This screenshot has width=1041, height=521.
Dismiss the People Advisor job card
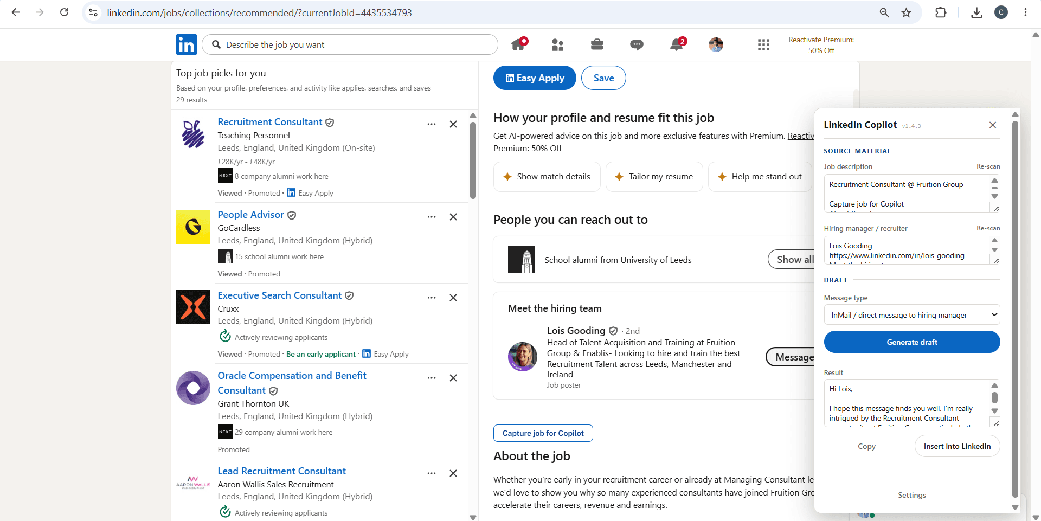point(453,217)
